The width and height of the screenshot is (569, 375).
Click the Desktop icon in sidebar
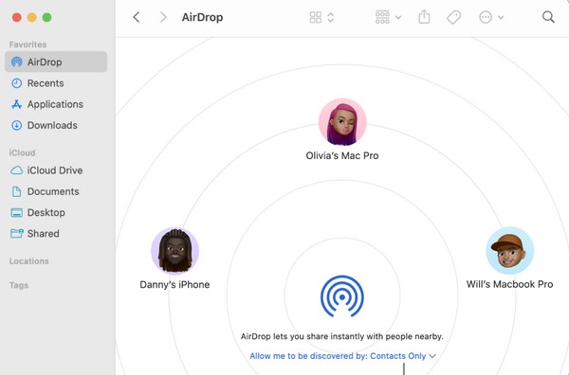click(x=17, y=213)
